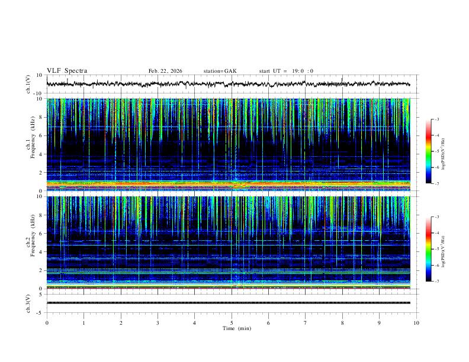This screenshot has height=362, width=469.
Task: Click the ch.2 "Frequency (kHz)" axis label
Action: (33, 235)
